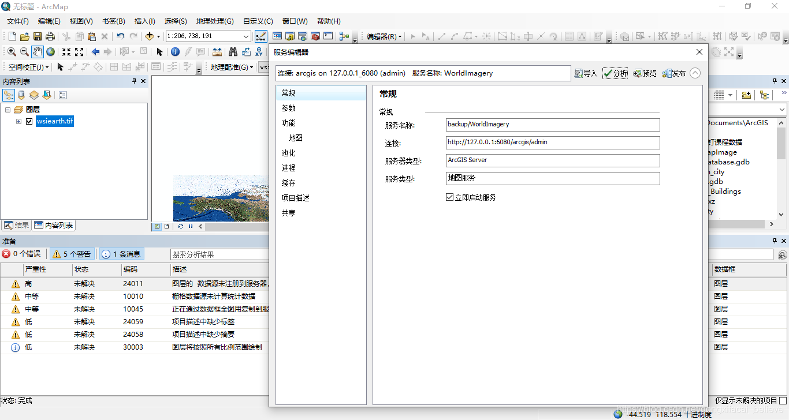Save the map document
This screenshot has height=420, width=789.
[38, 36]
